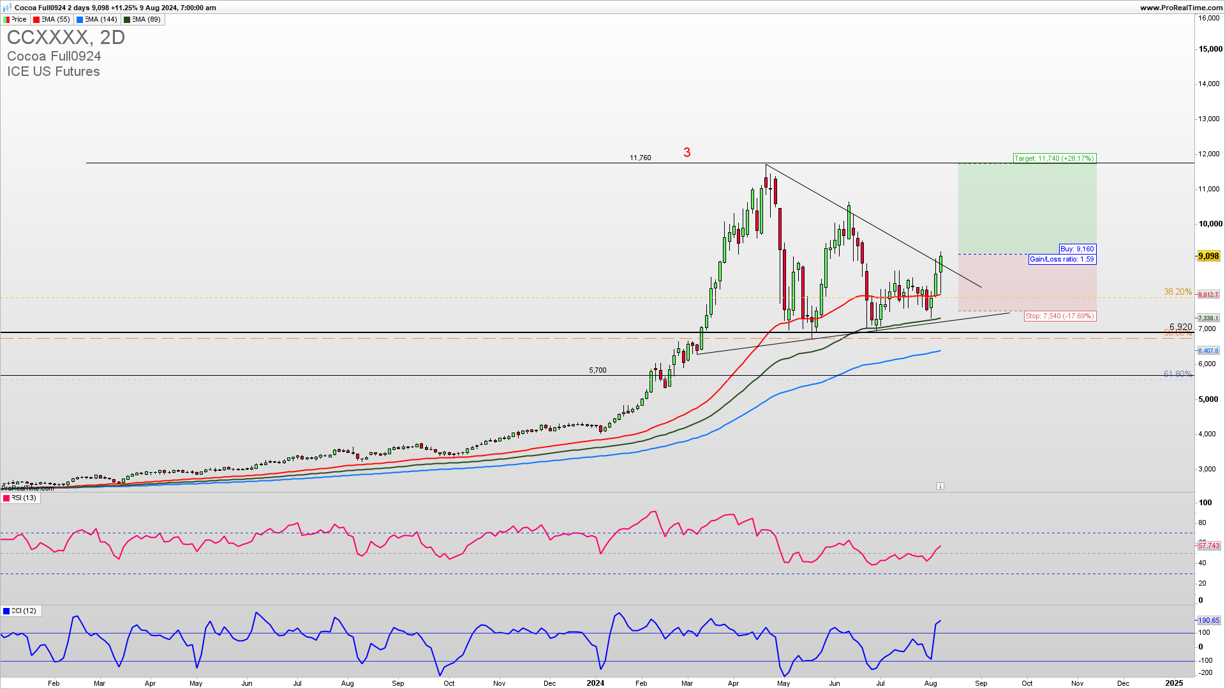
Task: Select the Stop: 7,540 (-17.69%) label
Action: 1060,316
